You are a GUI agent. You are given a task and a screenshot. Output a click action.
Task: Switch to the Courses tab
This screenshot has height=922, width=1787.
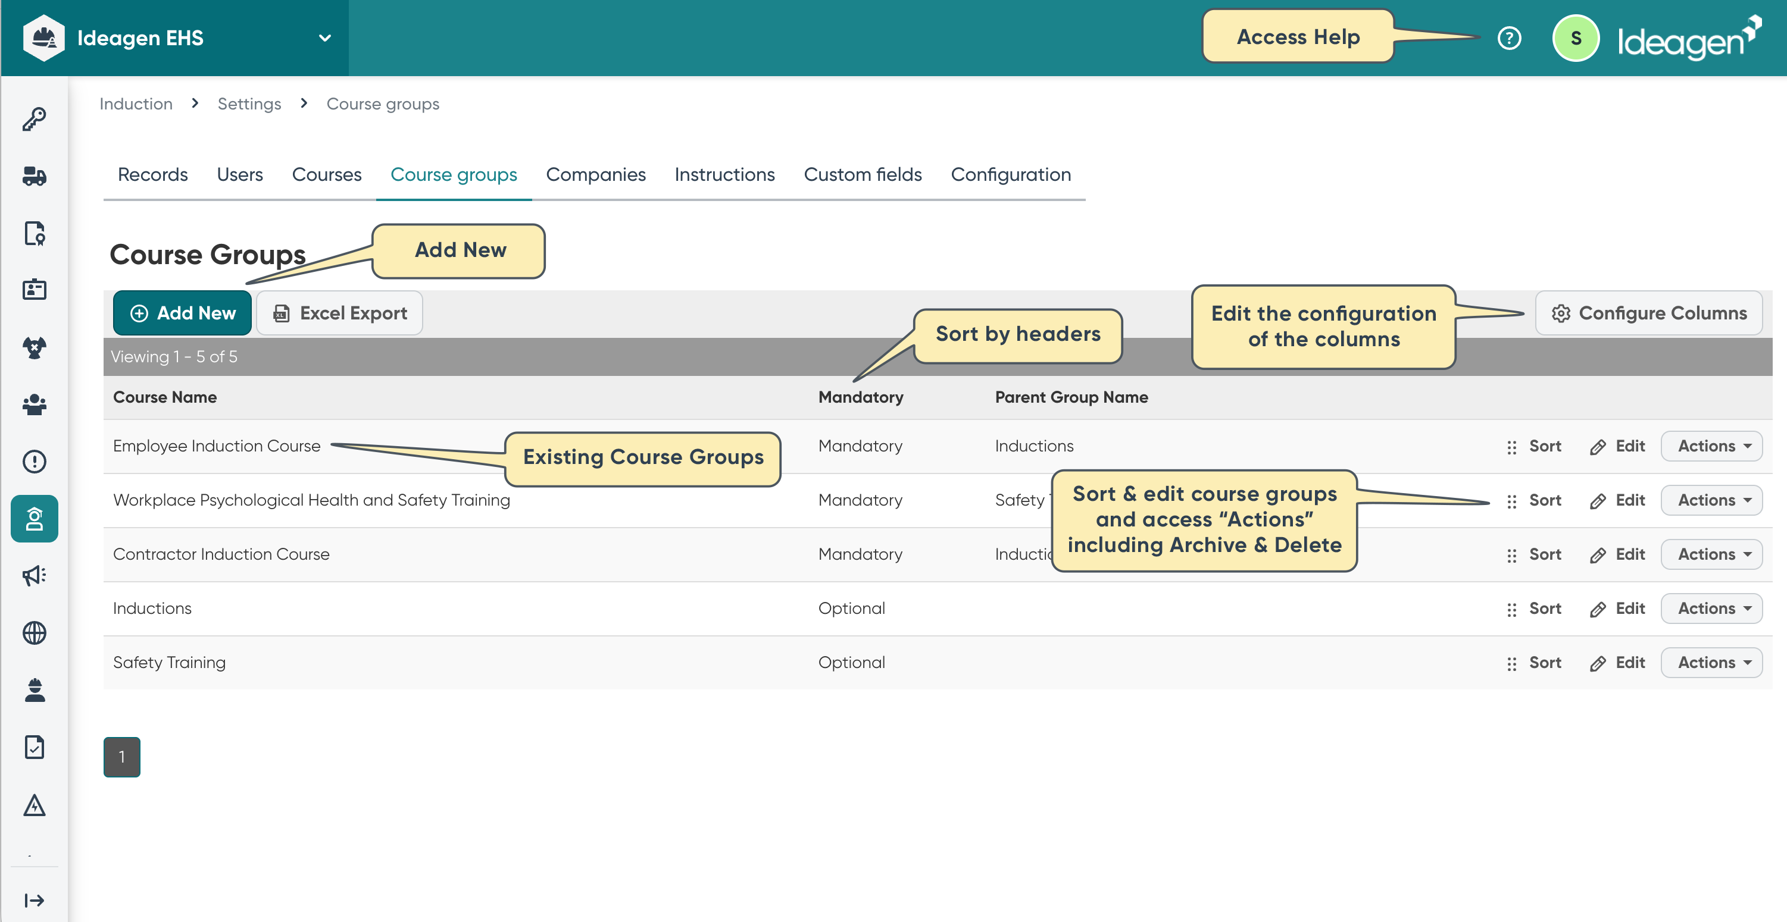click(x=326, y=175)
